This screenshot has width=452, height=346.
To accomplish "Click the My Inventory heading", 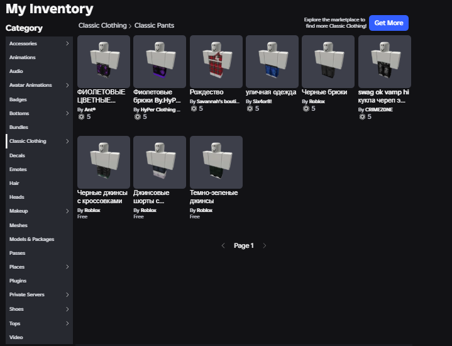I will 49,9.
